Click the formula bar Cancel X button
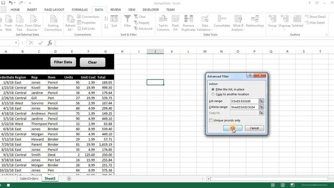Viewport: 334px width, 188px height. point(31,43)
